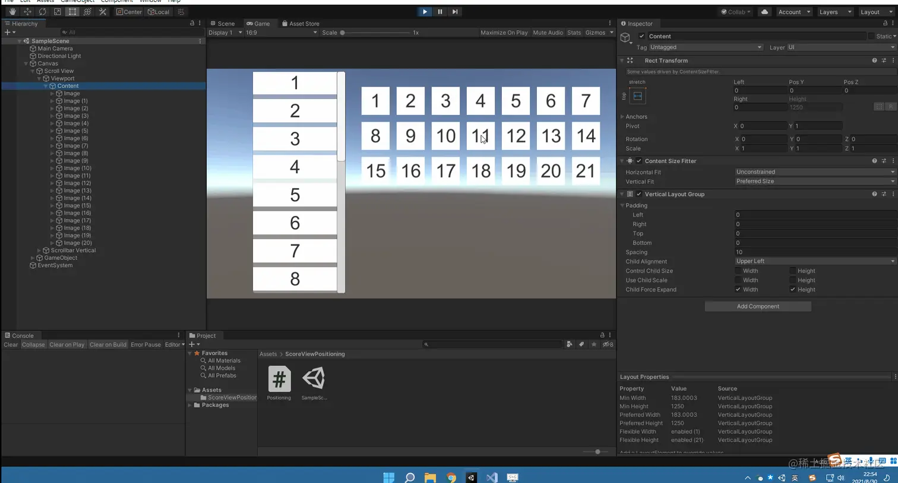Select the Positioning script in the Project panel
Viewport: 898px width, 483px height.
click(279, 380)
